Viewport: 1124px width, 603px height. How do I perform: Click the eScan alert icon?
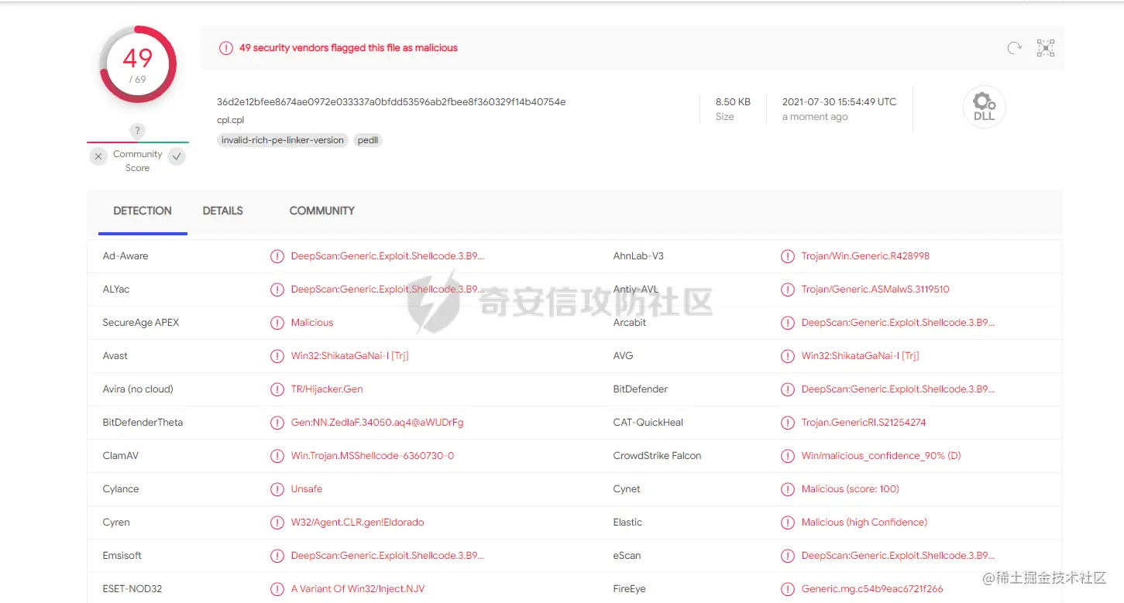click(x=788, y=556)
